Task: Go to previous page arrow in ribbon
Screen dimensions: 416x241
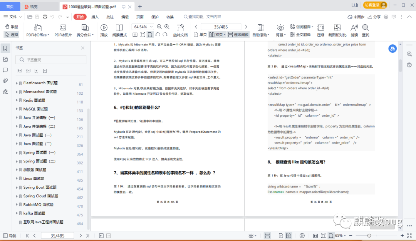Action: coord(196,27)
